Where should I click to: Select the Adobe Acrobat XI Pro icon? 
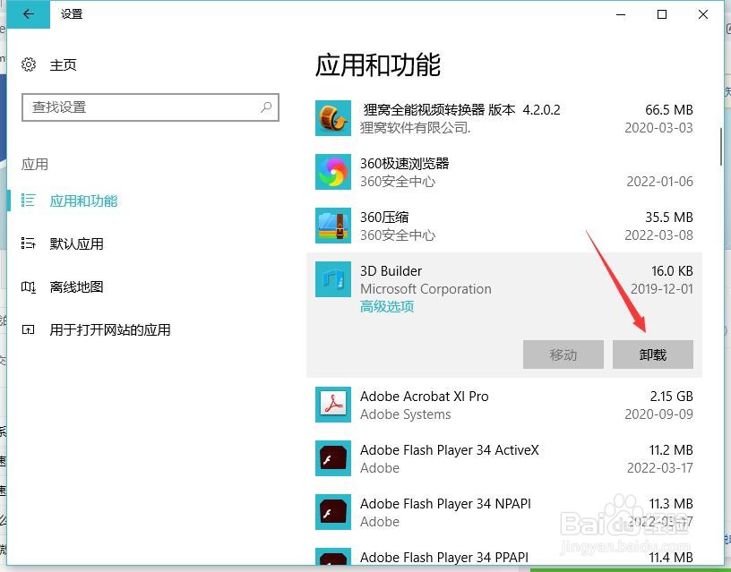[x=333, y=405]
